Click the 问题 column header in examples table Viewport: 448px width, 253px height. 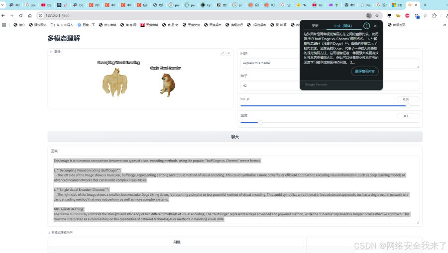tap(177, 242)
